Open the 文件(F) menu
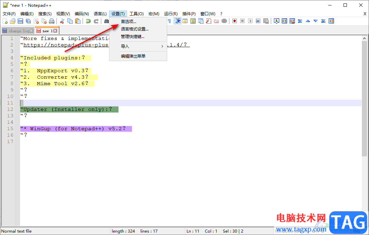The width and height of the screenshot is (369, 235). tap(9, 14)
